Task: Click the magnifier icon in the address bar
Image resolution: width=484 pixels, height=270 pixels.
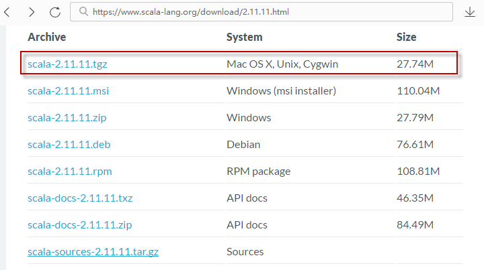Action: pos(83,12)
